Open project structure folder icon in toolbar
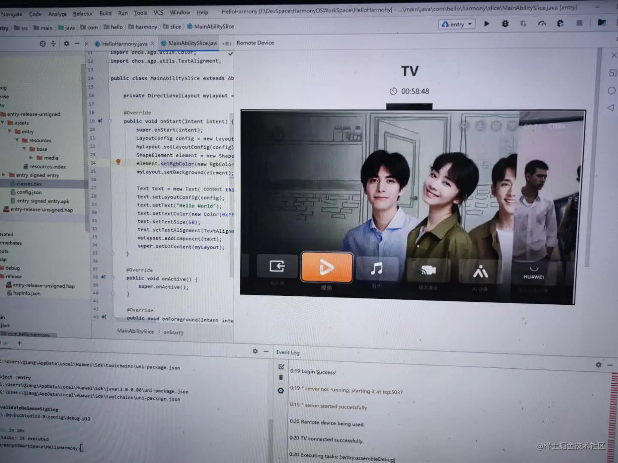Viewport: 618px width, 463px height. pyautogui.click(x=602, y=22)
